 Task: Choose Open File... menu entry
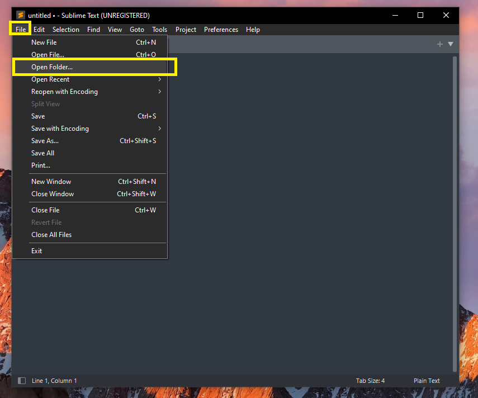90,55
